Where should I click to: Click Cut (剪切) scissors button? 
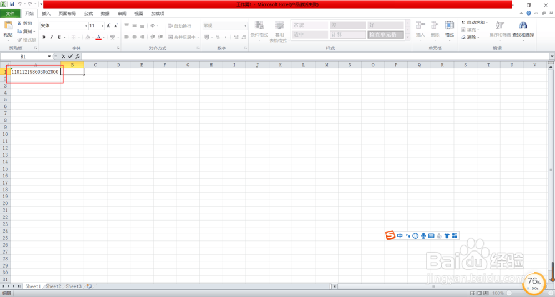(x=24, y=23)
